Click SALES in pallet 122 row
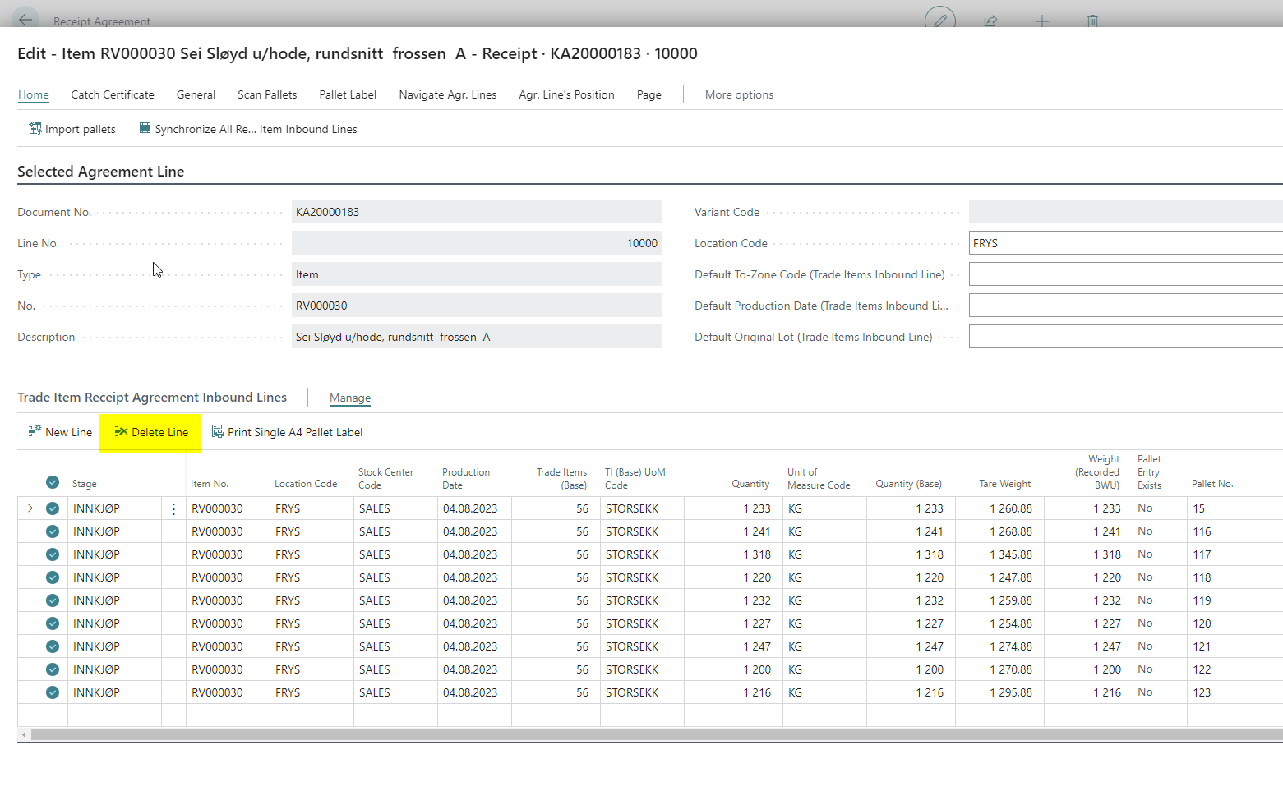 point(374,669)
